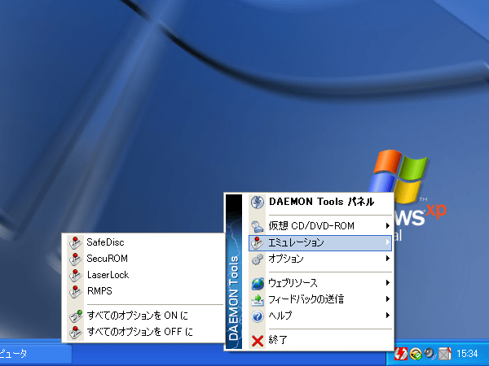Click the joystick icon beside エミュレーション

click(x=258, y=243)
